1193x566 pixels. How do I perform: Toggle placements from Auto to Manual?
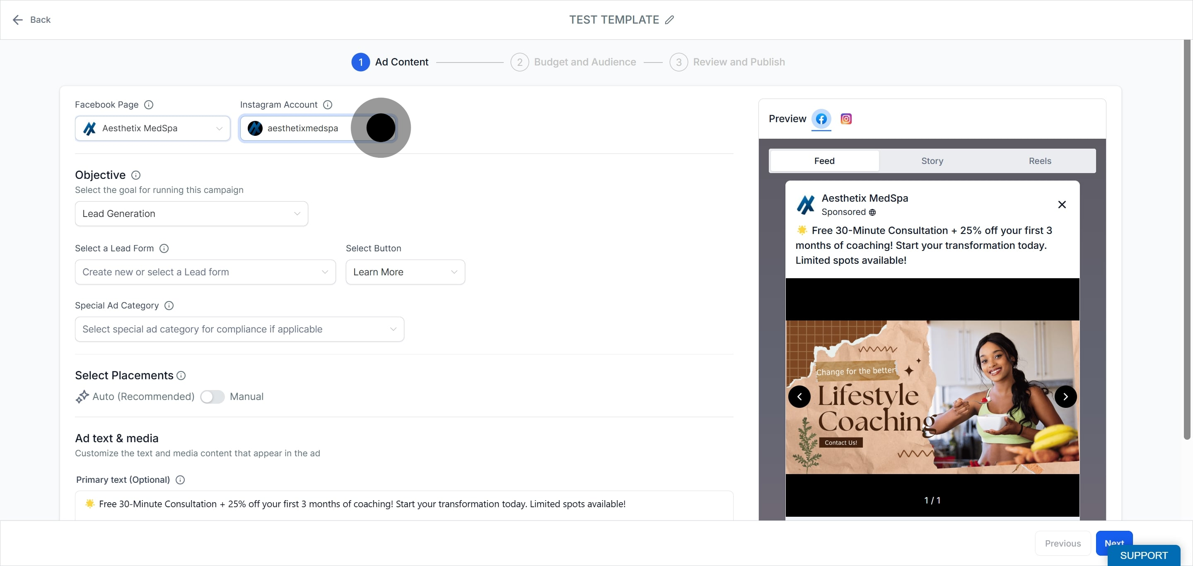pos(212,397)
